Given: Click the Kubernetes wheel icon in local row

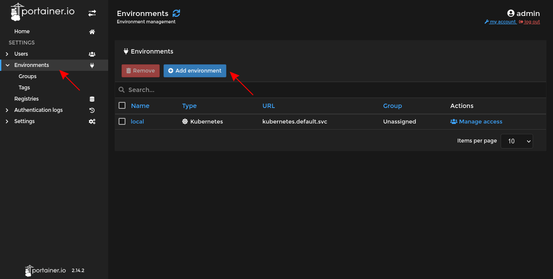Looking at the screenshot, I should (185, 122).
